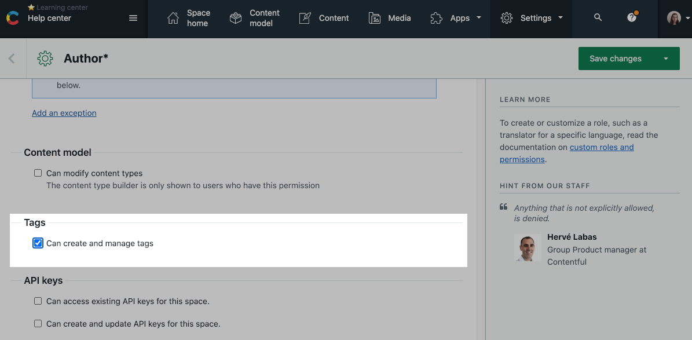692x340 pixels.
Task: Enable Can access existing API keys
Action: tap(38, 301)
